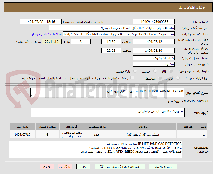Click the goods group cell تجهیزات دفاعی، ایمنی و امنیتی
Screen dimensions: 213x174
72,135
